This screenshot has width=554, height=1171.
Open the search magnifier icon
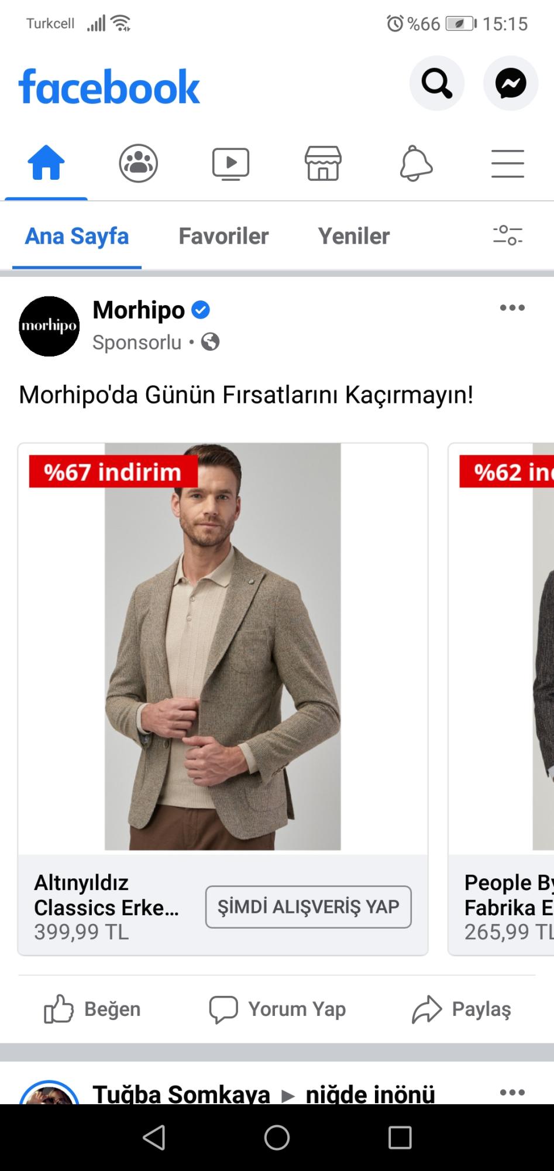[x=437, y=83]
